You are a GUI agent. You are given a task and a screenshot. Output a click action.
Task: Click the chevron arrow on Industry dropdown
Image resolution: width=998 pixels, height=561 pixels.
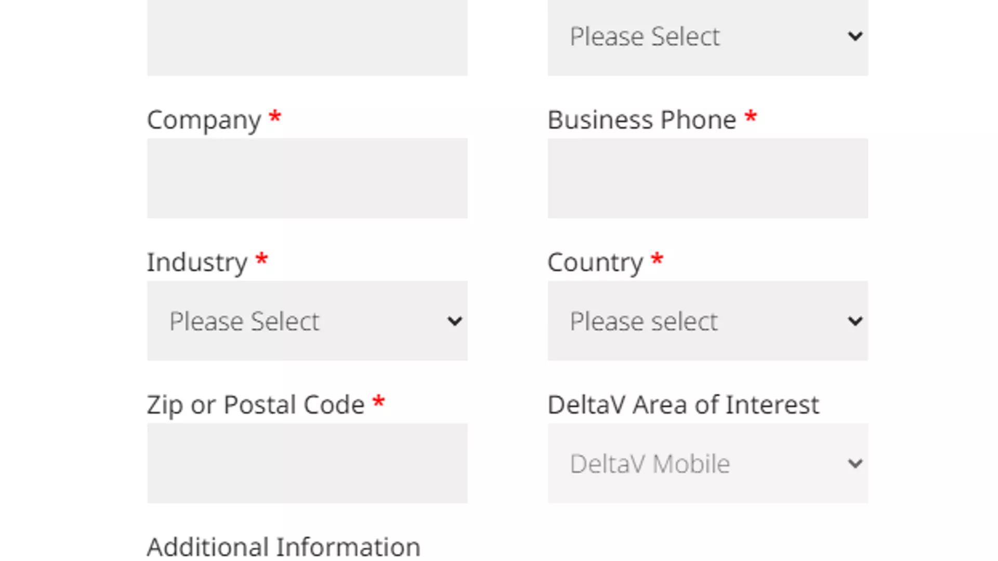[454, 322]
